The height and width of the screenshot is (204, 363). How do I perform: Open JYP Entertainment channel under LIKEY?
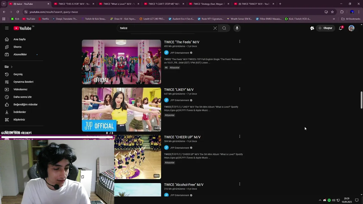click(x=180, y=100)
